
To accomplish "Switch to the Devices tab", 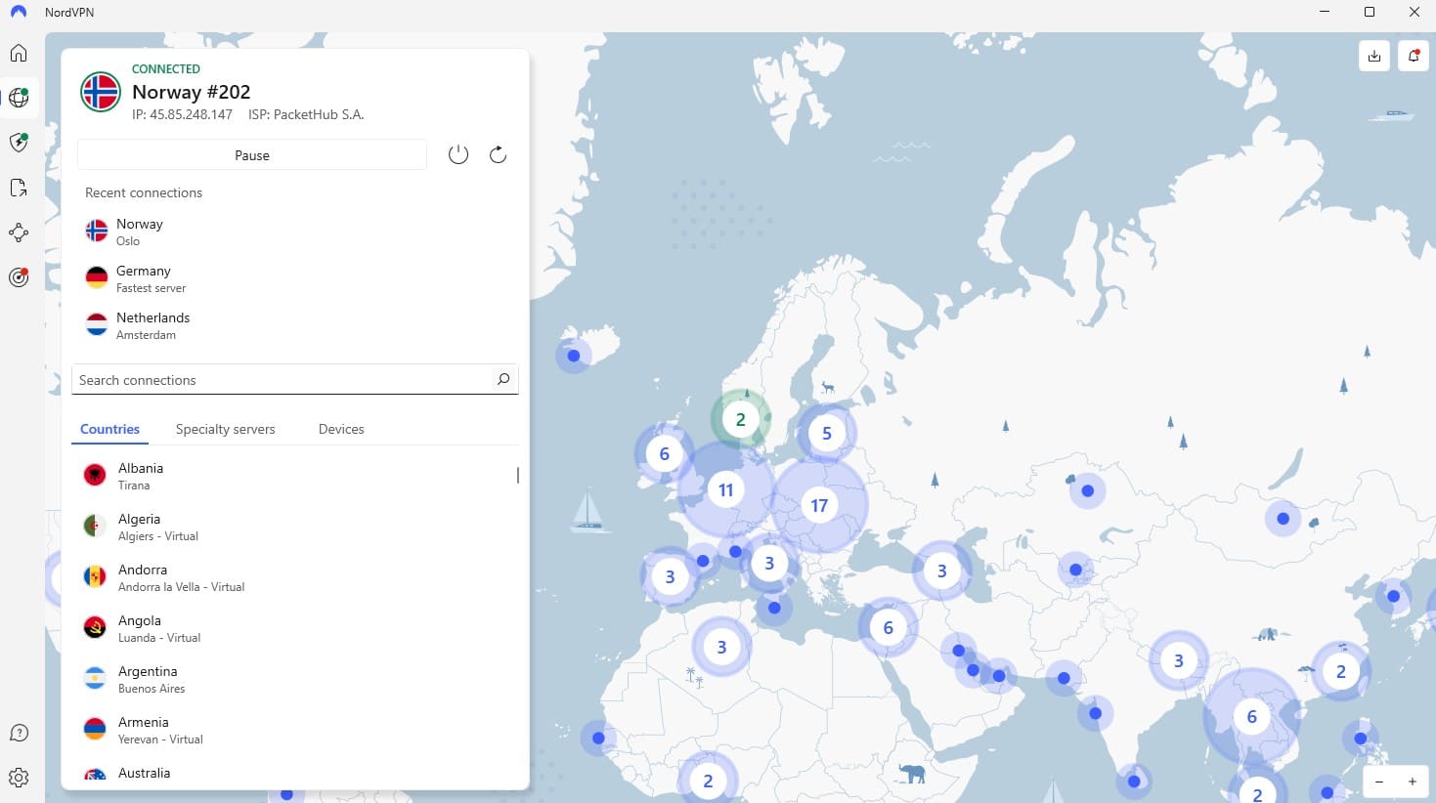I will 341,429.
